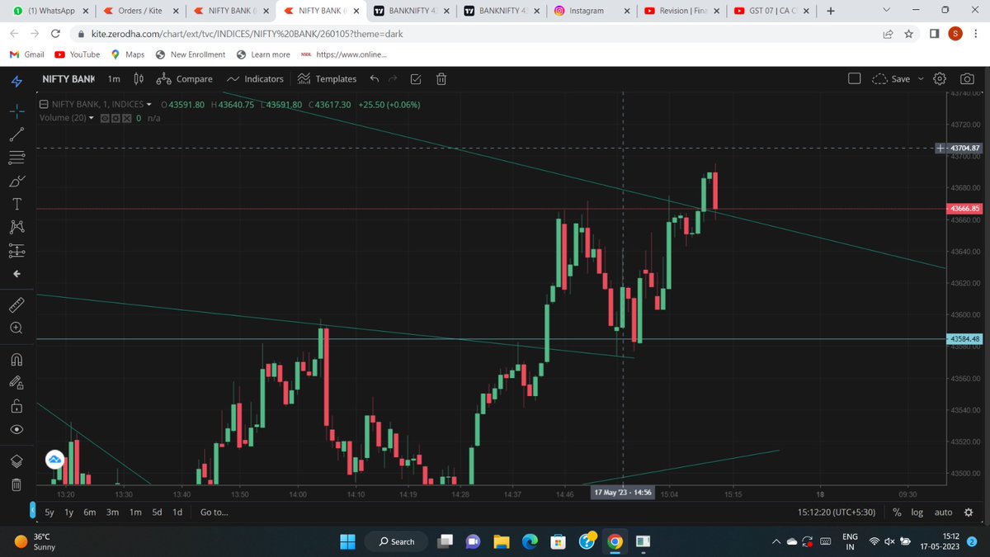Select the ruler measure tool

(16, 304)
